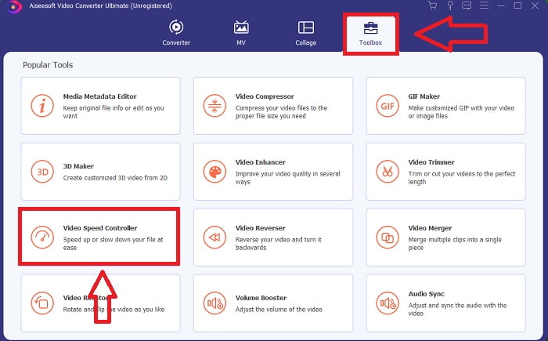
Task: Open the Video Speed Controller tool
Action: [x=99, y=237]
